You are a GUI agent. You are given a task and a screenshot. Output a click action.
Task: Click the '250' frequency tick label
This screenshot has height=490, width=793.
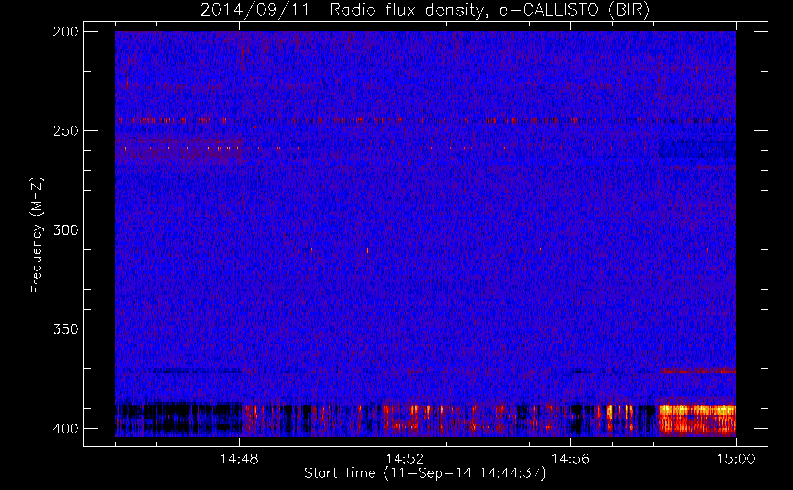(66, 131)
